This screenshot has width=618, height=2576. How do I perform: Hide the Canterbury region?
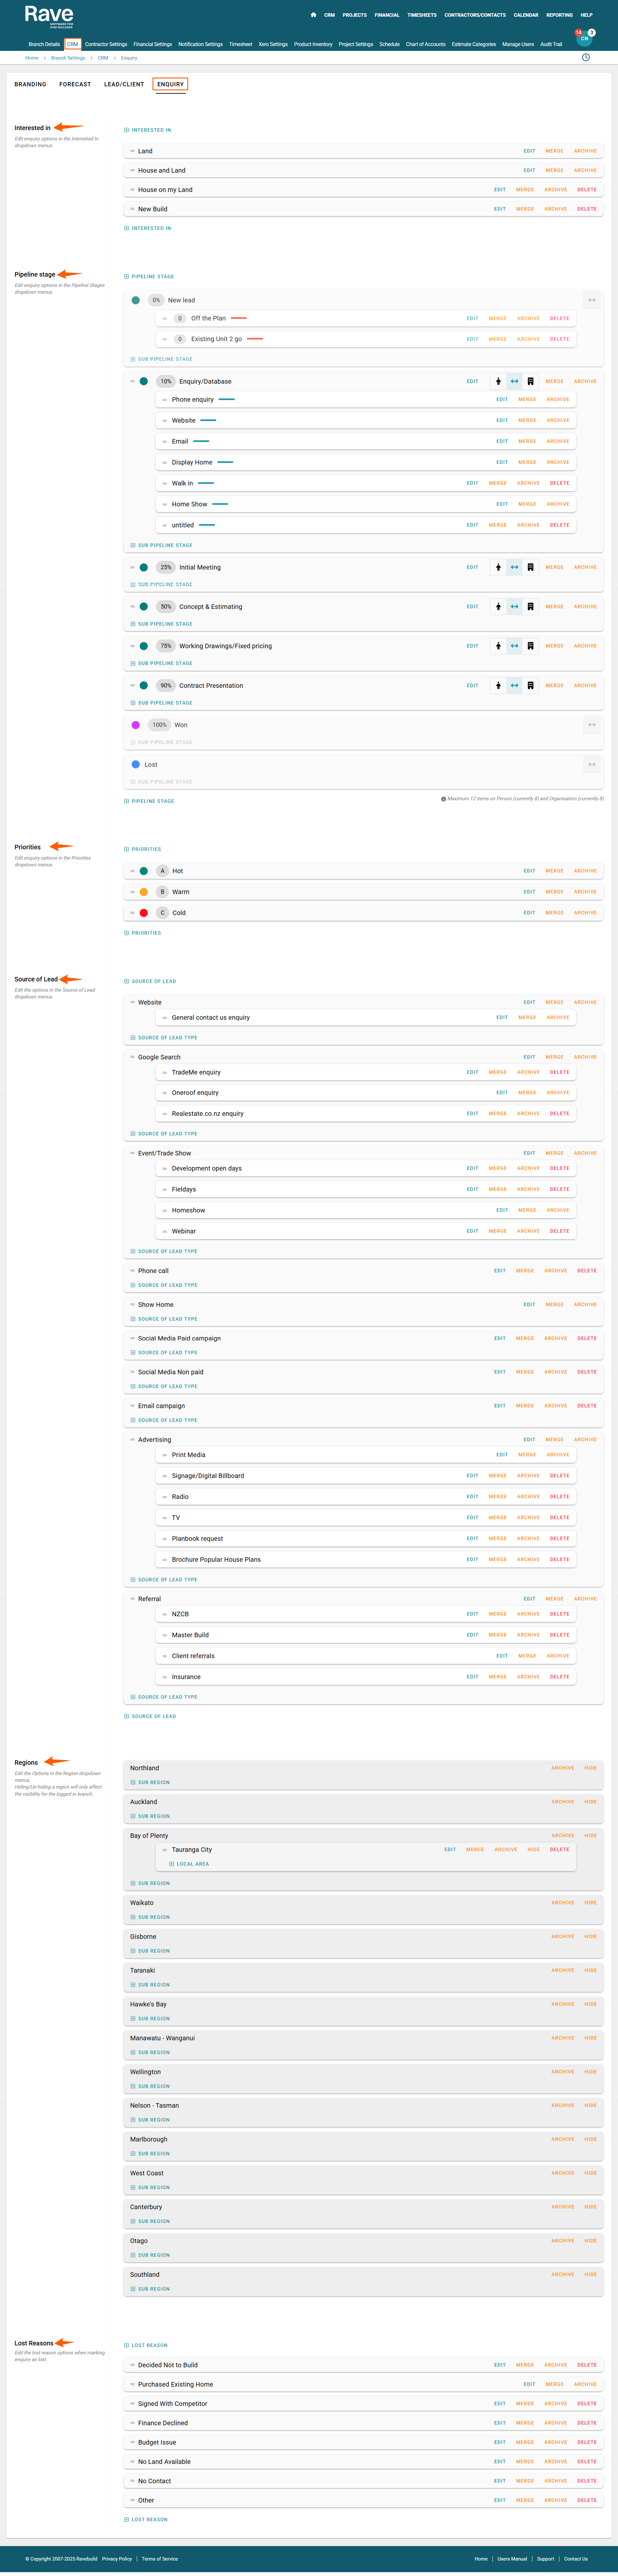(590, 2207)
